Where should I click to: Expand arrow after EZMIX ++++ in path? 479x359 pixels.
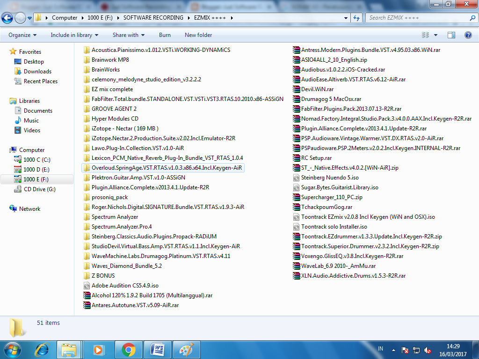[232, 18]
